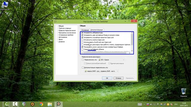Enable 'Отключить кнопку Caps Lock' checkbox
Screen dimensions: 191x107
pyautogui.click(x=82, y=40)
